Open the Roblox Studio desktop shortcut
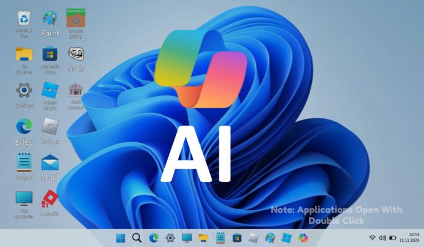This screenshot has height=247, width=424. [50, 90]
